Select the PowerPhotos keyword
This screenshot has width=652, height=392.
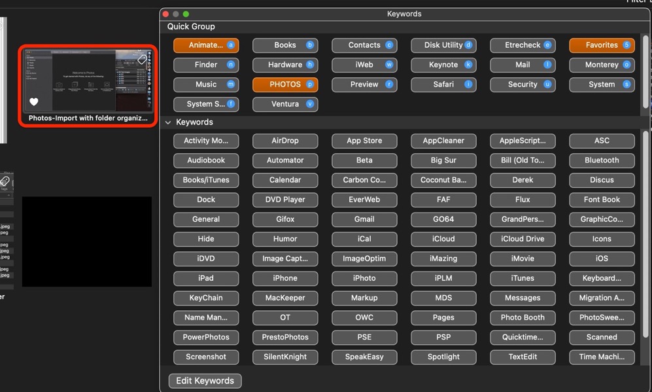click(206, 337)
